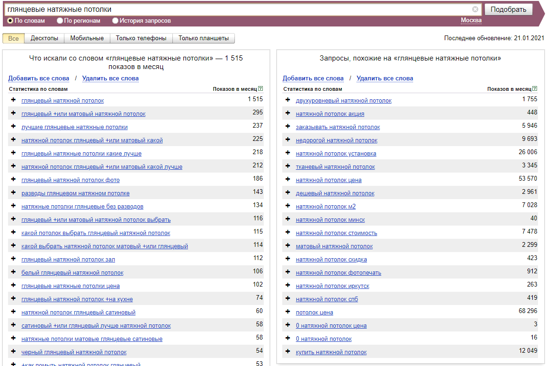Click plus beside 'разводы глянцевом натяжном потолке'
The height and width of the screenshot is (366, 547).
pos(13,192)
